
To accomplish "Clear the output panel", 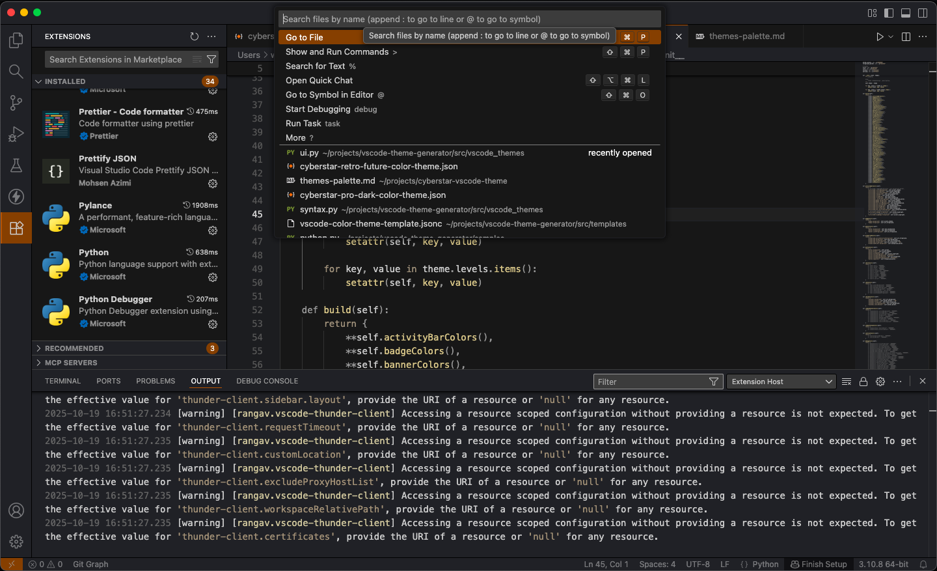I will (x=847, y=382).
